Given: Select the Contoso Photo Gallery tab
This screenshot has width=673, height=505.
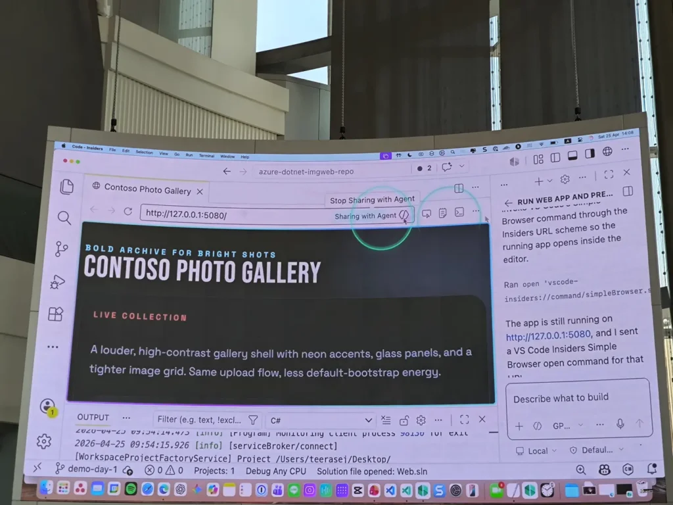Looking at the screenshot, I should tap(147, 191).
